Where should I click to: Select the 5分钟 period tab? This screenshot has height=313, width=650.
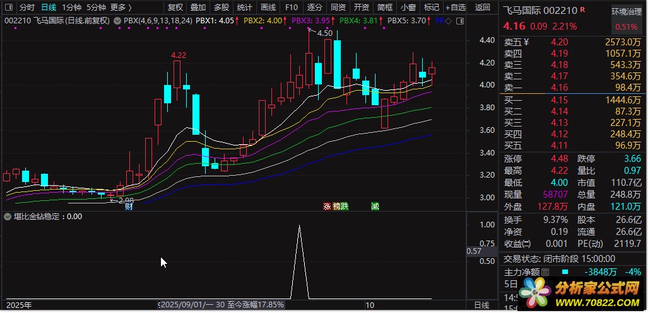coord(96,8)
